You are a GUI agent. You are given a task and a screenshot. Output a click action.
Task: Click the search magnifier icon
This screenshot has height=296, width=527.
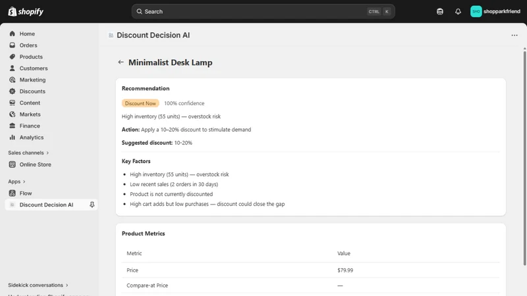coord(139,11)
